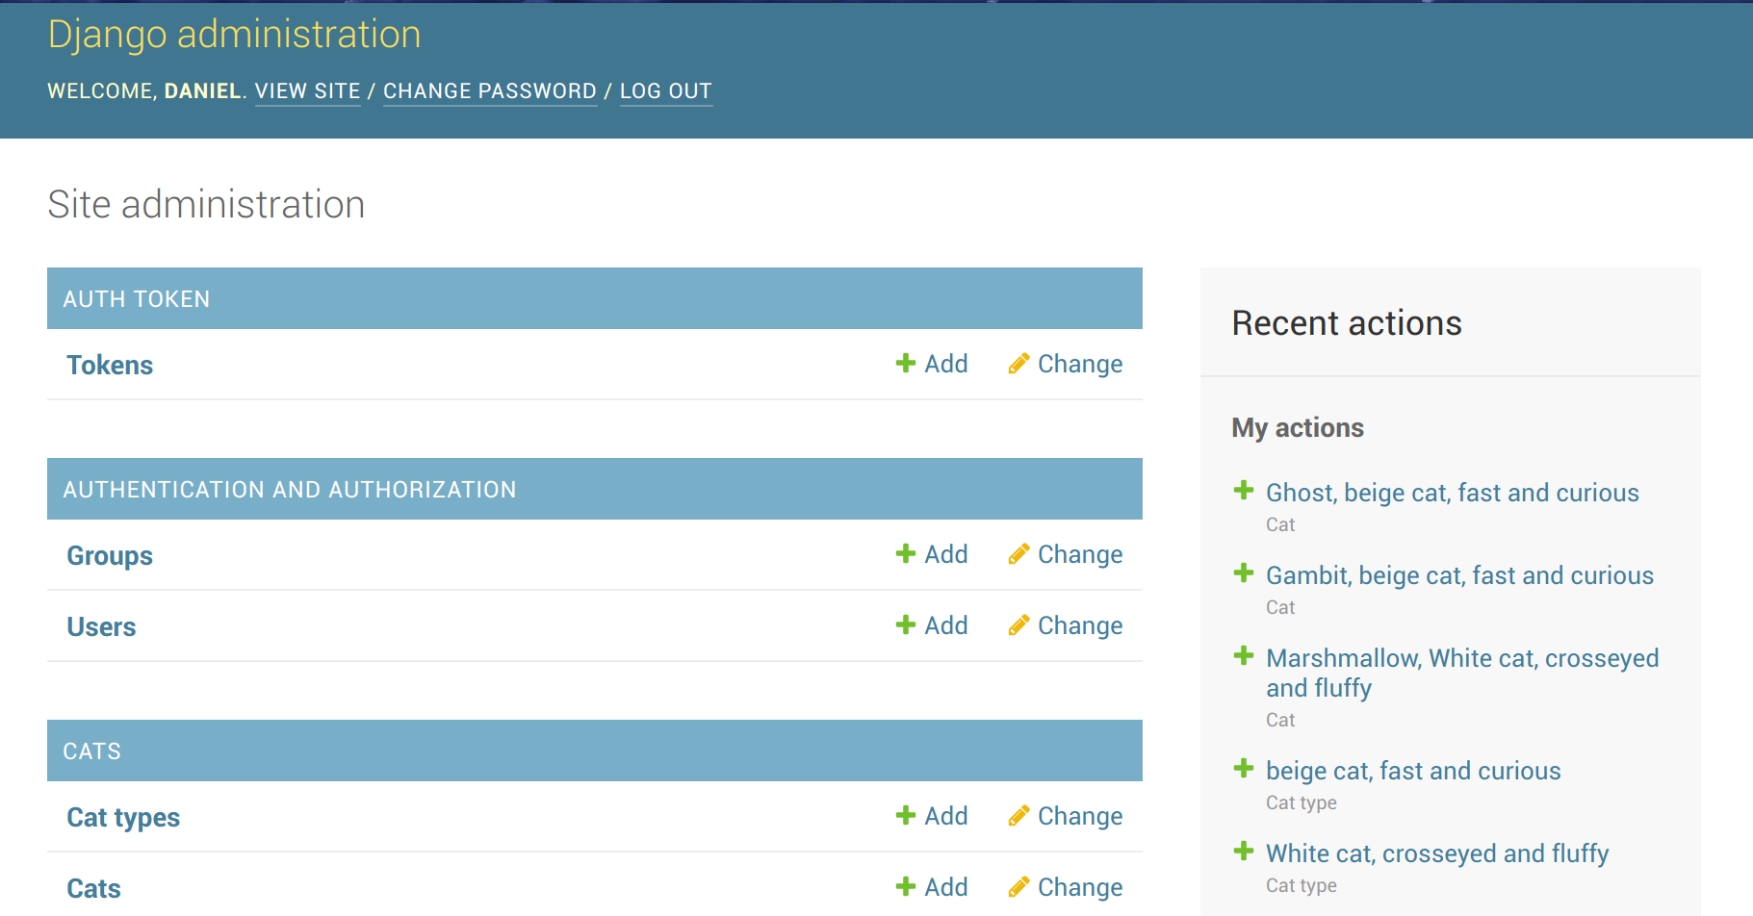
Task: Open recent 'beige cat, fast and curious' cat type
Action: (1413, 771)
